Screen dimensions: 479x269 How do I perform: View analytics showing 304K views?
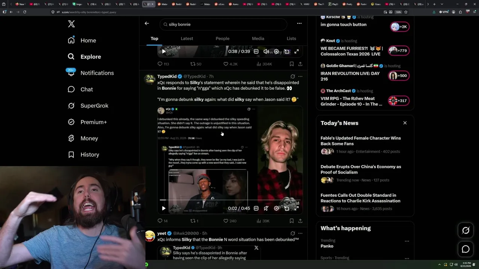[x=264, y=64]
